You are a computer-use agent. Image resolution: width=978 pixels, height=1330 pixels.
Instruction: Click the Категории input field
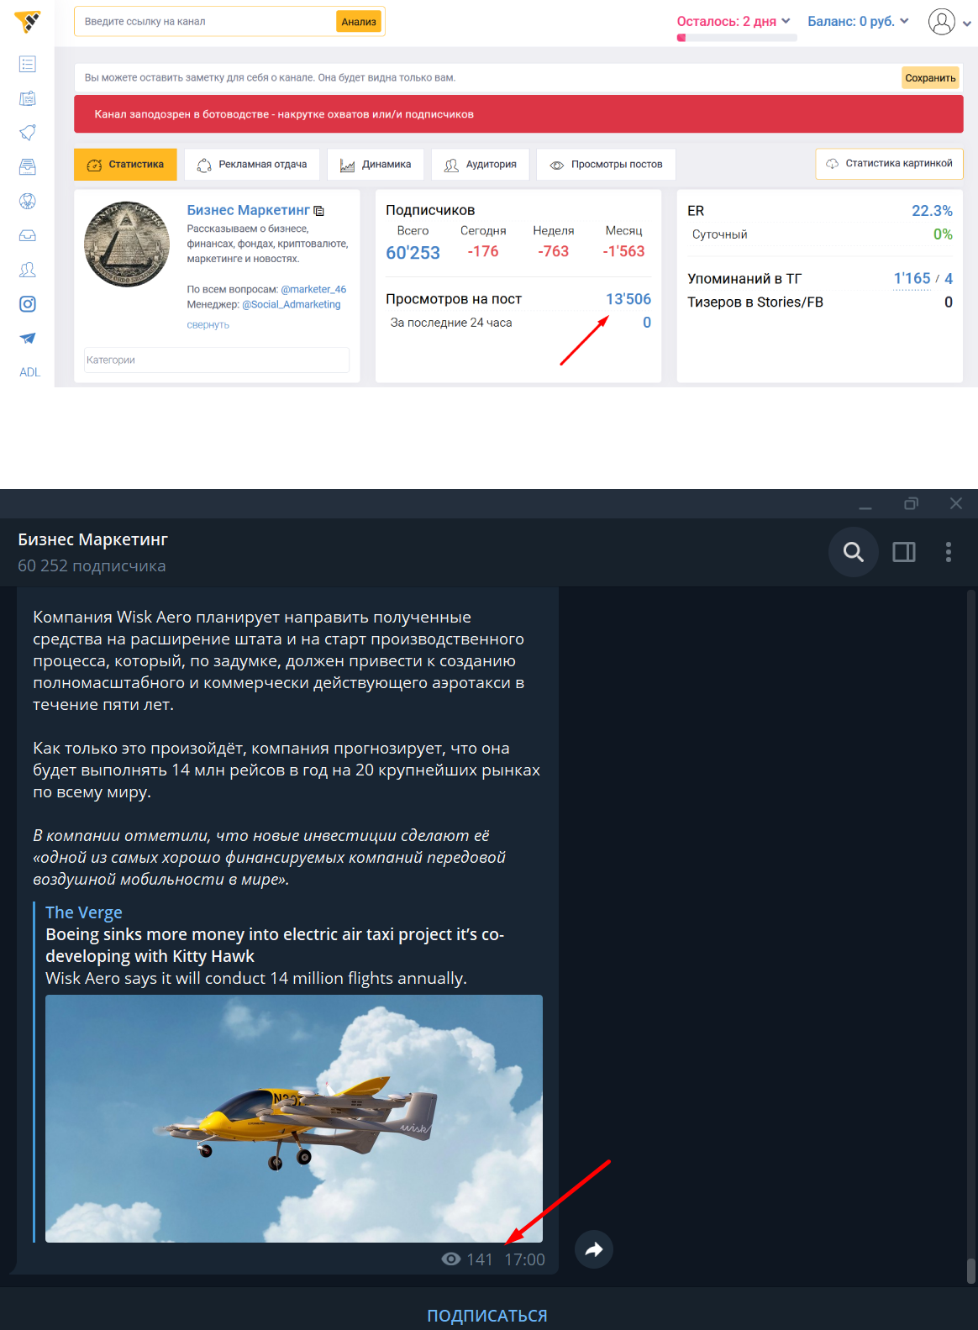(x=216, y=360)
